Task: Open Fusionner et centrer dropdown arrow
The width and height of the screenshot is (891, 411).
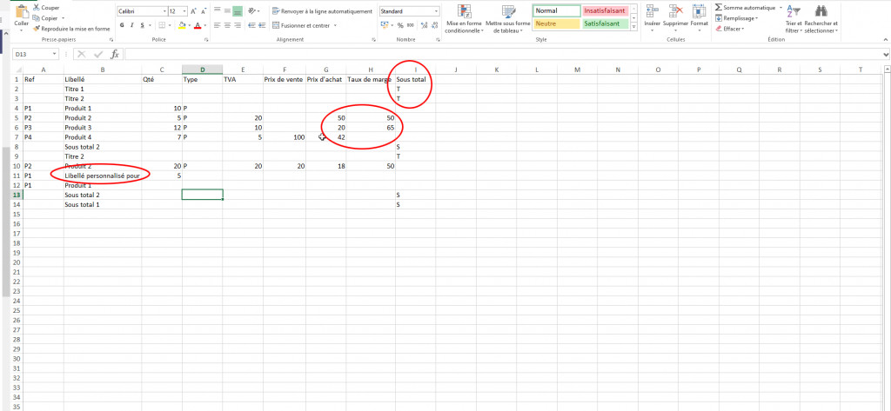Action: pos(335,25)
